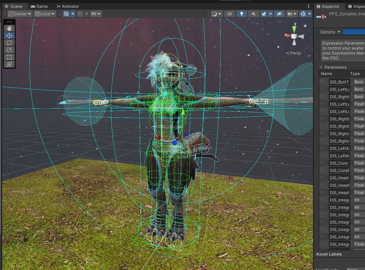The width and height of the screenshot is (365, 270).
Task: Open the Center pivot mode dropdown
Action: (20, 14)
